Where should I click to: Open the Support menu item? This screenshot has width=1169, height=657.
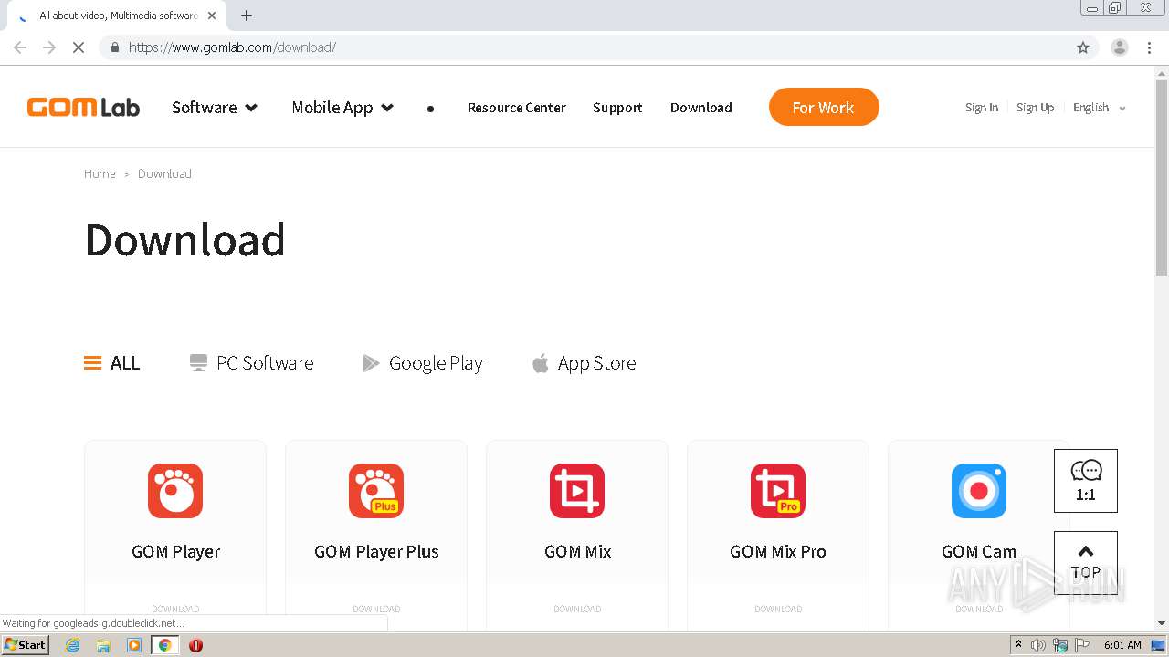point(617,108)
